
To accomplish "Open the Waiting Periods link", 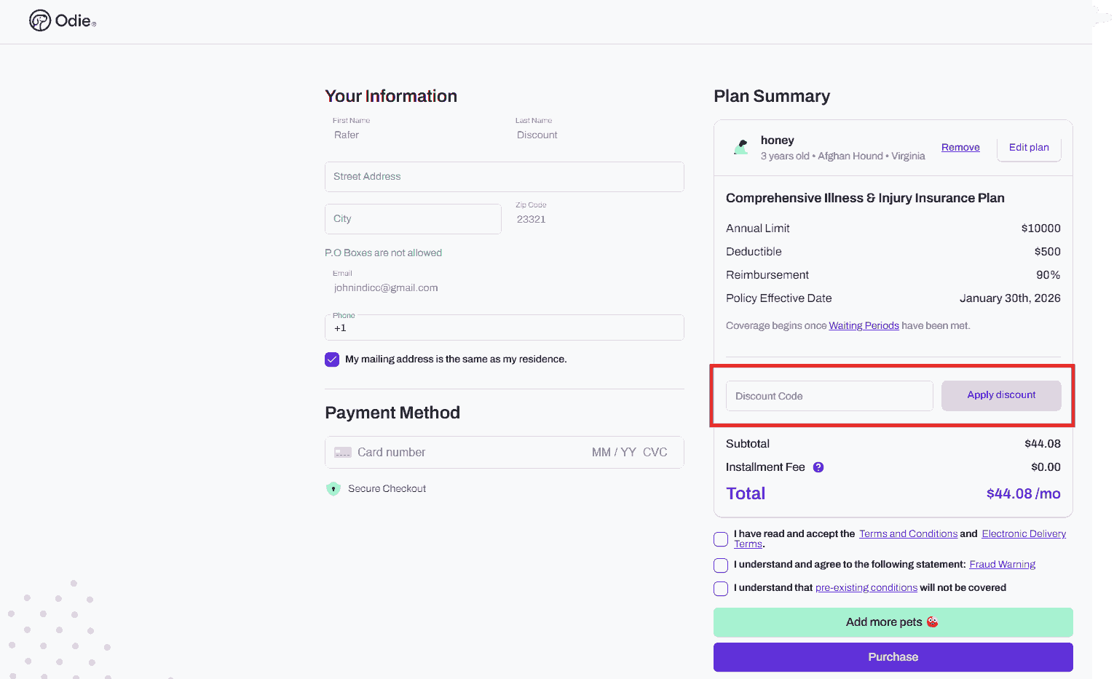I will pyautogui.click(x=864, y=326).
